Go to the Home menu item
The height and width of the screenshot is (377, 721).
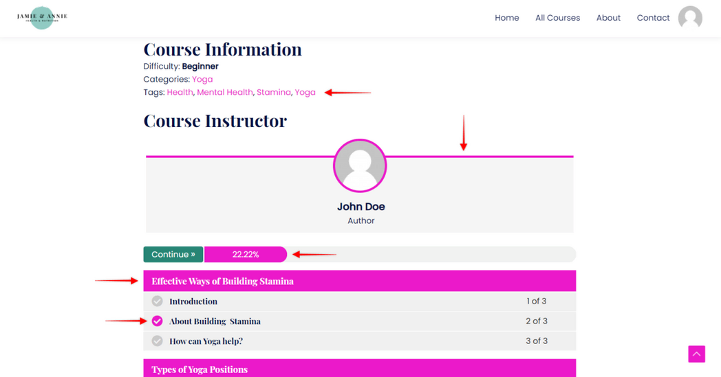point(506,18)
